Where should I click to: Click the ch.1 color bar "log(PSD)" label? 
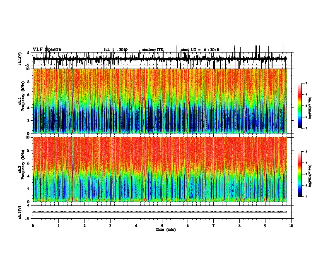[310, 108]
